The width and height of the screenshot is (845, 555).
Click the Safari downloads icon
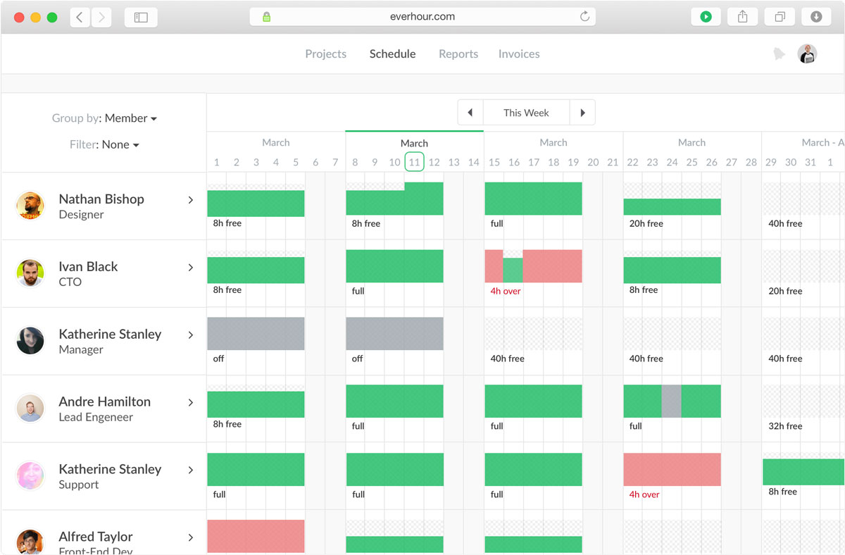point(816,17)
